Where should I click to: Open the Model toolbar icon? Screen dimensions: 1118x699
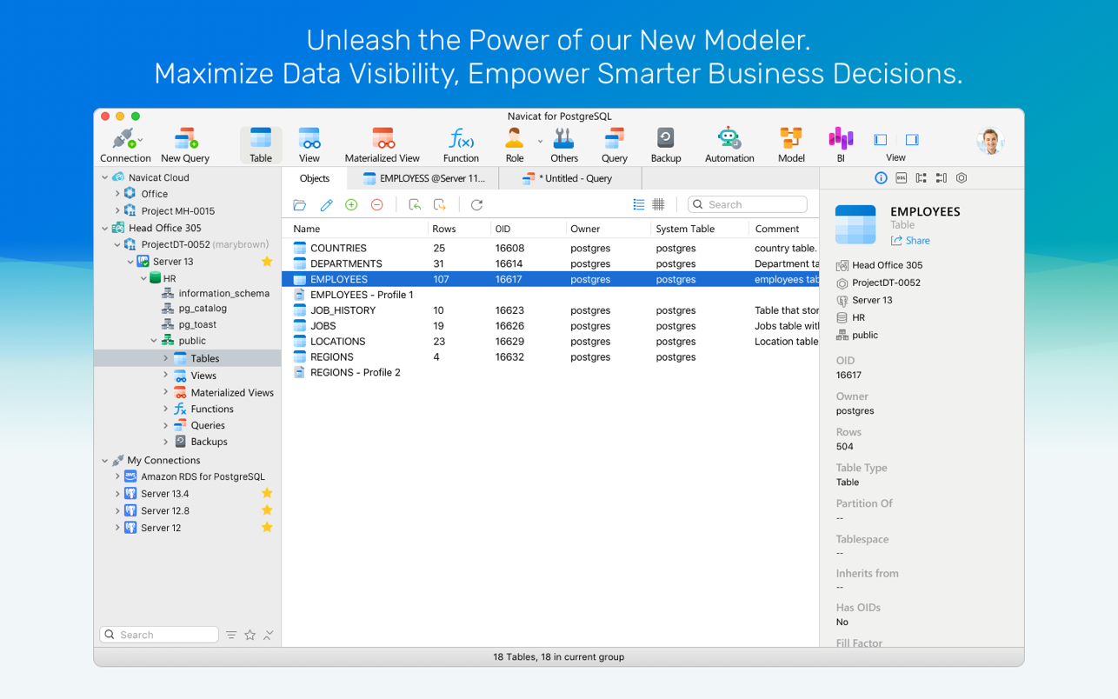(x=791, y=145)
